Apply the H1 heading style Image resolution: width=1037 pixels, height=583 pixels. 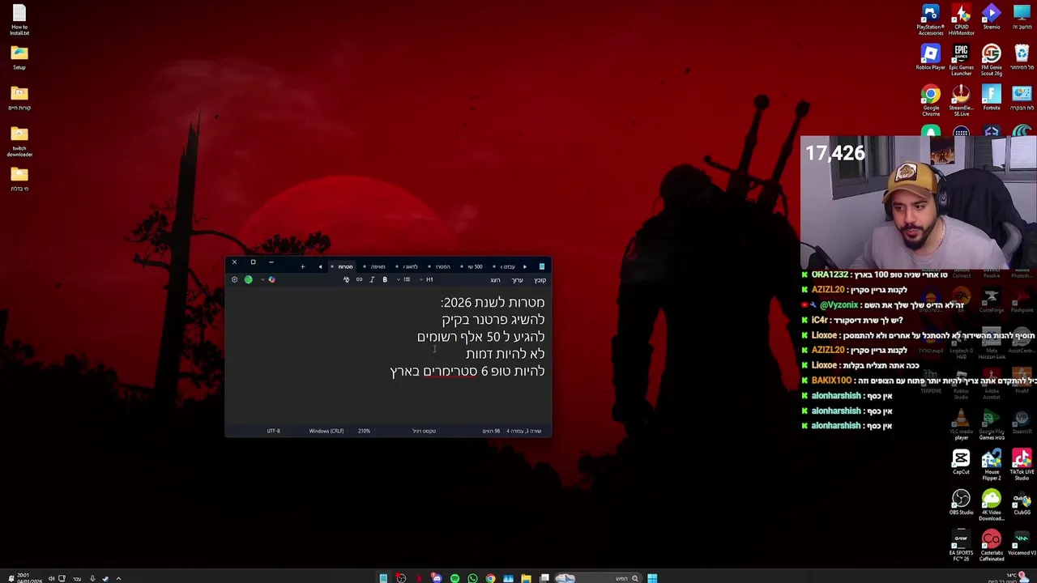click(x=429, y=279)
